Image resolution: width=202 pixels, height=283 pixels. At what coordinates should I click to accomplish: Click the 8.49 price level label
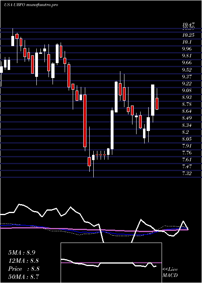click(x=187, y=118)
